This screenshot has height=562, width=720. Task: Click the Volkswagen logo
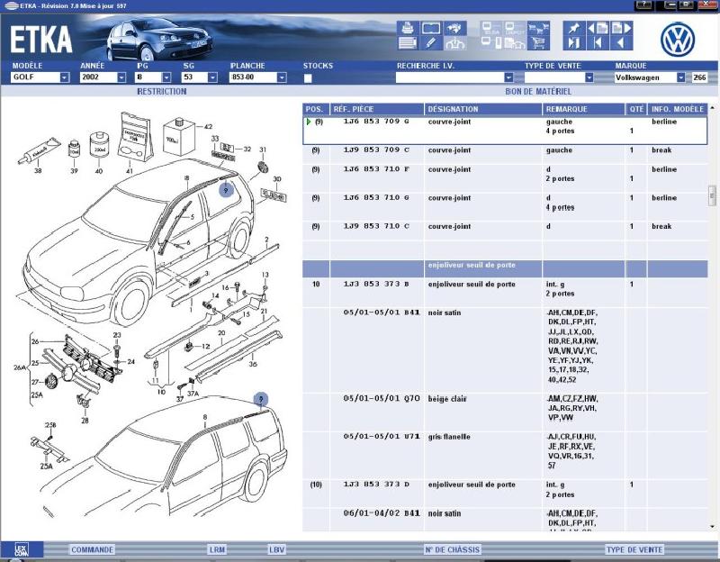(678, 40)
